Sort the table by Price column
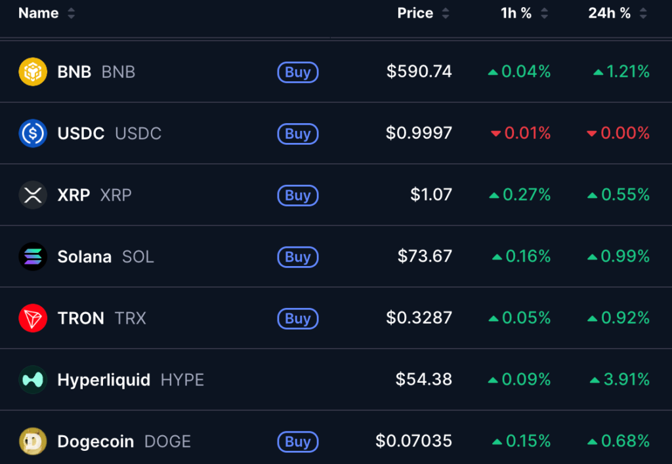 [423, 13]
